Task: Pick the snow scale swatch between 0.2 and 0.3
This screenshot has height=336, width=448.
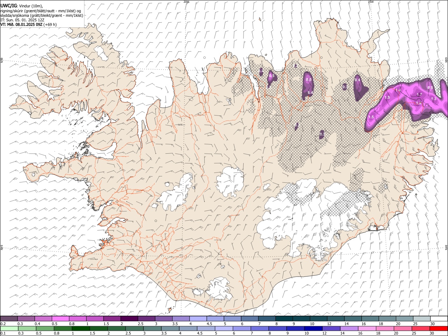Action: point(9,318)
